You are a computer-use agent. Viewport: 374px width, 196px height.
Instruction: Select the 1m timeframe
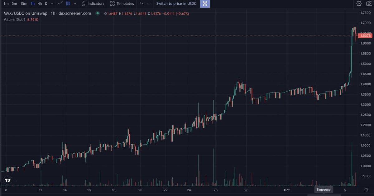(6, 4)
